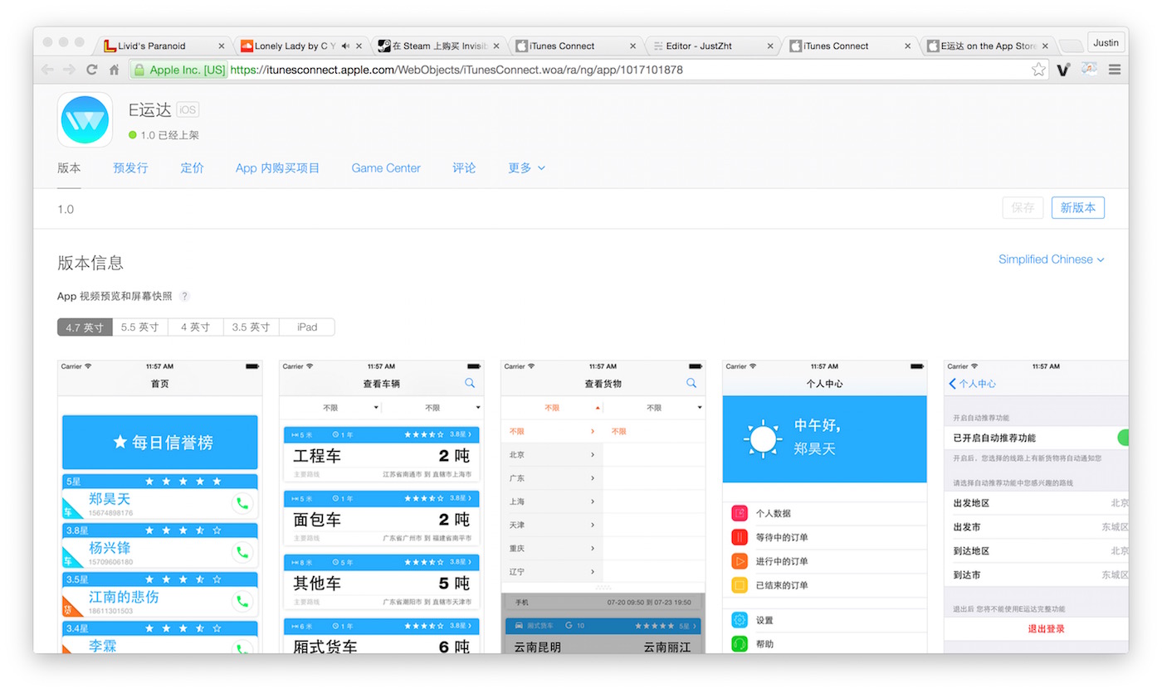Screen dimensions: 1162x693
Task: Click the 面包车 2 吨 card
Action: pyautogui.click(x=381, y=518)
